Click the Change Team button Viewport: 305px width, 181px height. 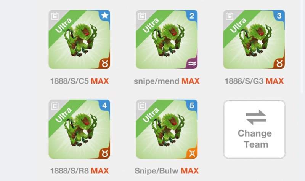(x=254, y=129)
